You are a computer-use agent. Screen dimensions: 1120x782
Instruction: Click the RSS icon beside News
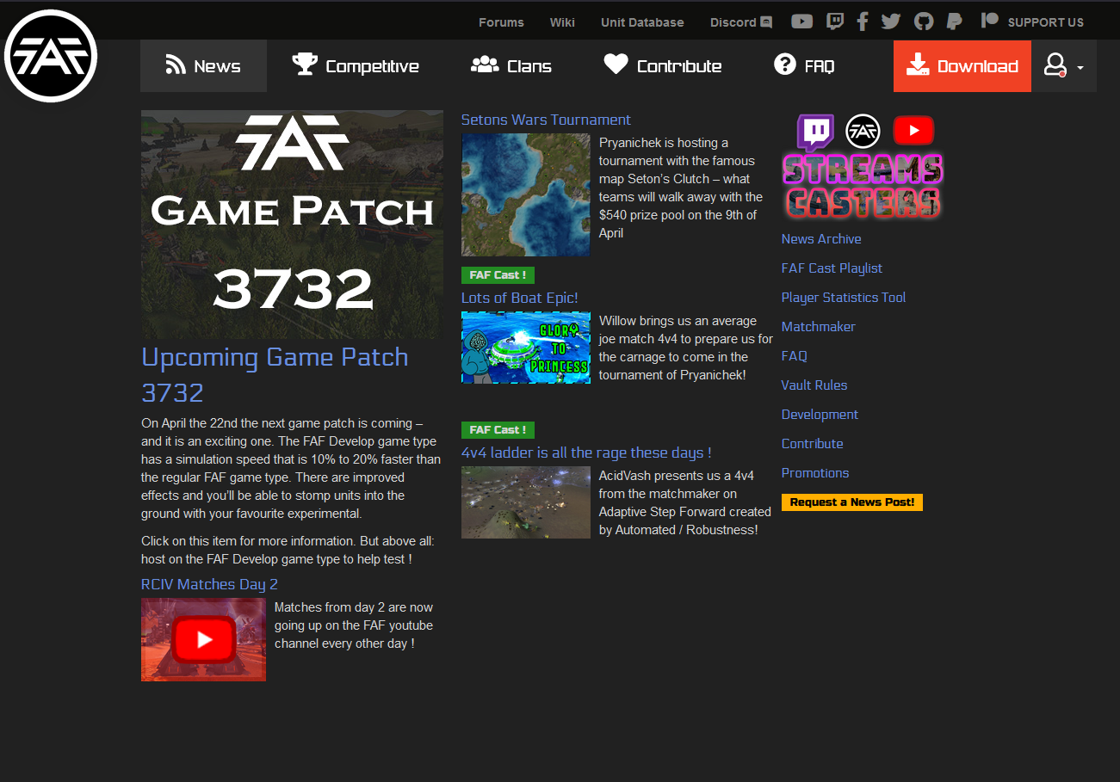[x=176, y=65]
